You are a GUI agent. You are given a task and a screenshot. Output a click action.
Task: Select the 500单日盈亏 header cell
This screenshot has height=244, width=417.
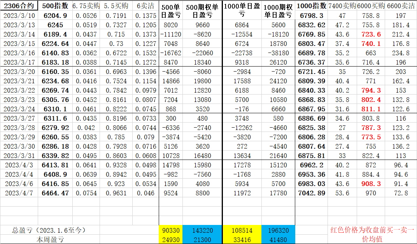coord(171,11)
